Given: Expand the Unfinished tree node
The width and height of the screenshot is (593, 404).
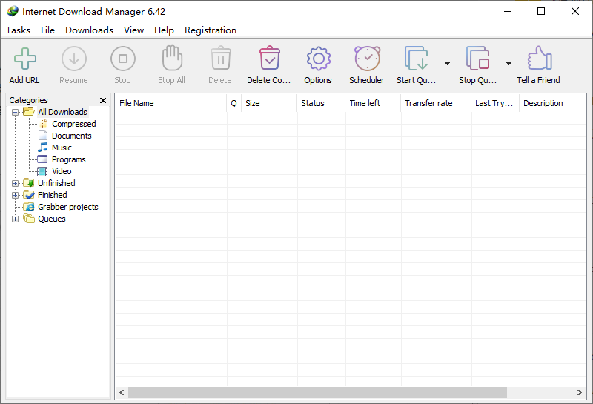Looking at the screenshot, I should point(15,183).
